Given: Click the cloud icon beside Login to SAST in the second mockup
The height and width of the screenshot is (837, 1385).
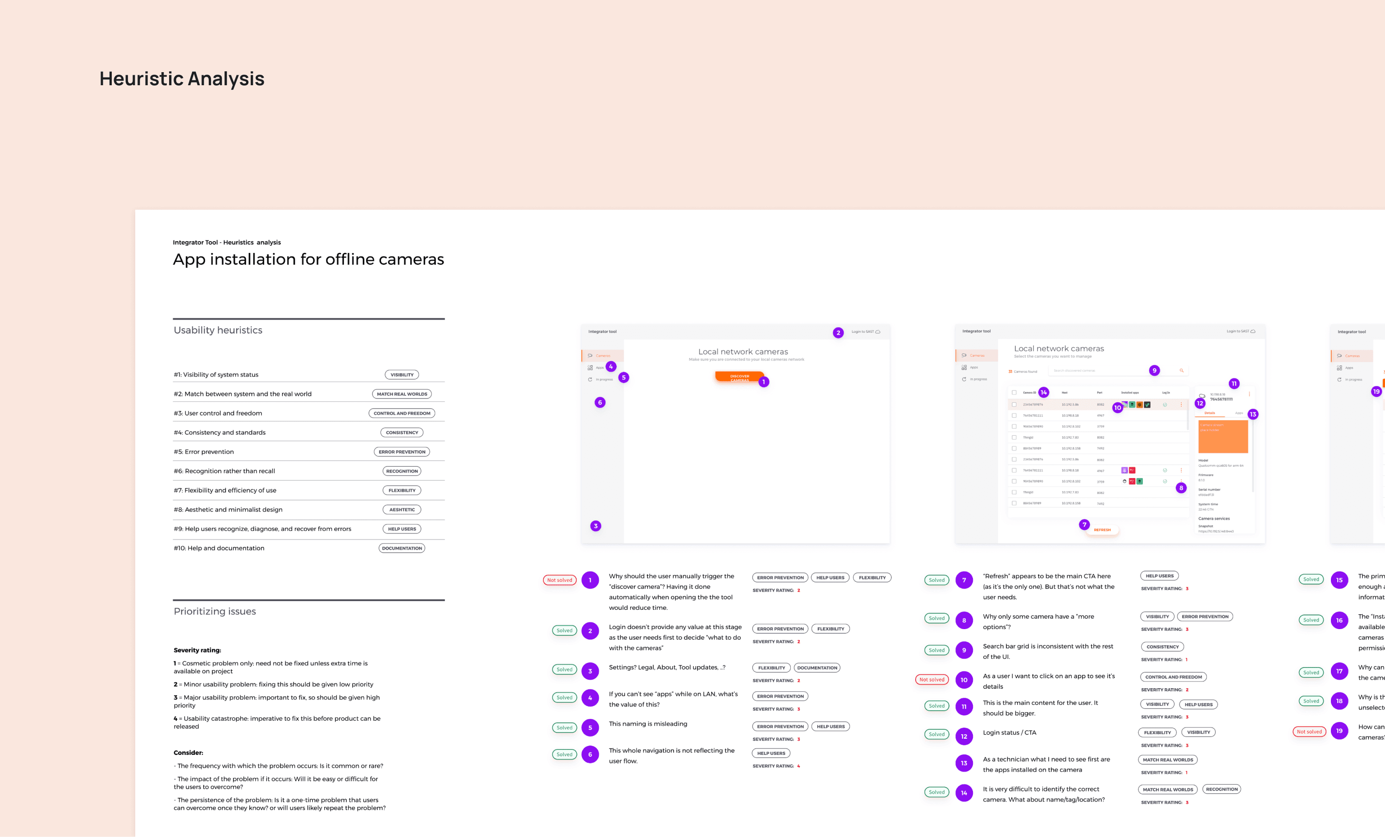Looking at the screenshot, I should (1252, 331).
